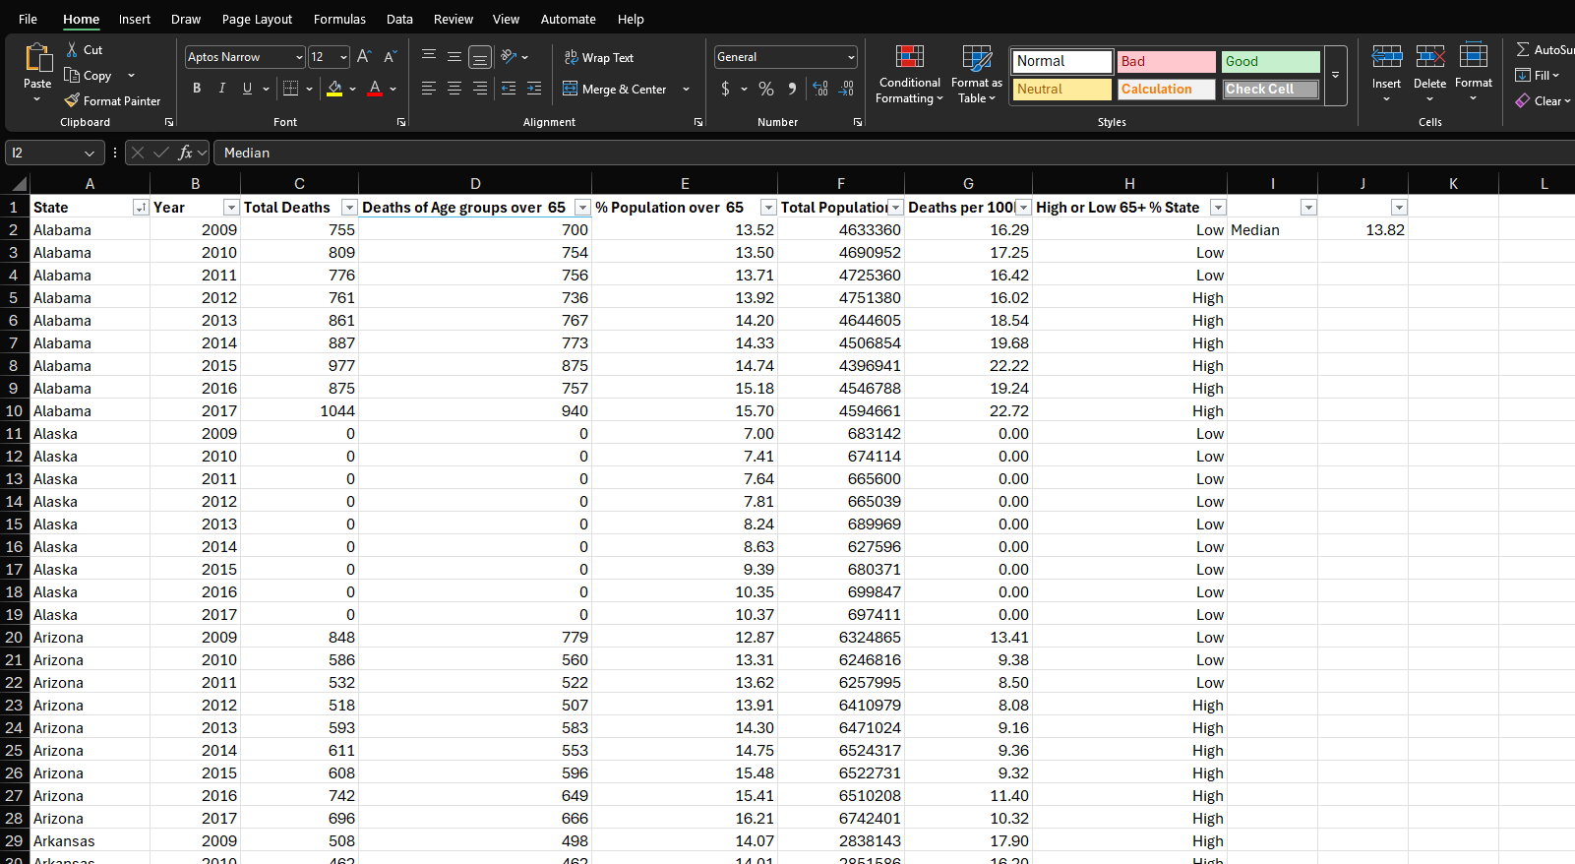Open the Name Box dropdown arrow
This screenshot has height=864, width=1575.
coord(90,153)
